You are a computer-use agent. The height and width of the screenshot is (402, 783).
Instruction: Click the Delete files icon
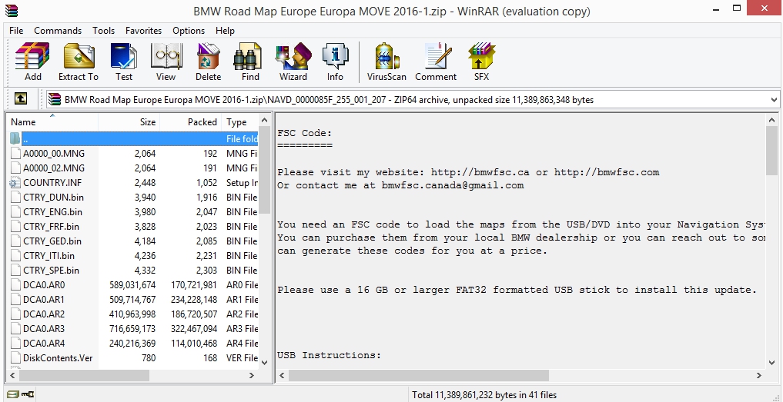(208, 56)
